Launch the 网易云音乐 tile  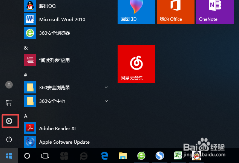point(136,64)
